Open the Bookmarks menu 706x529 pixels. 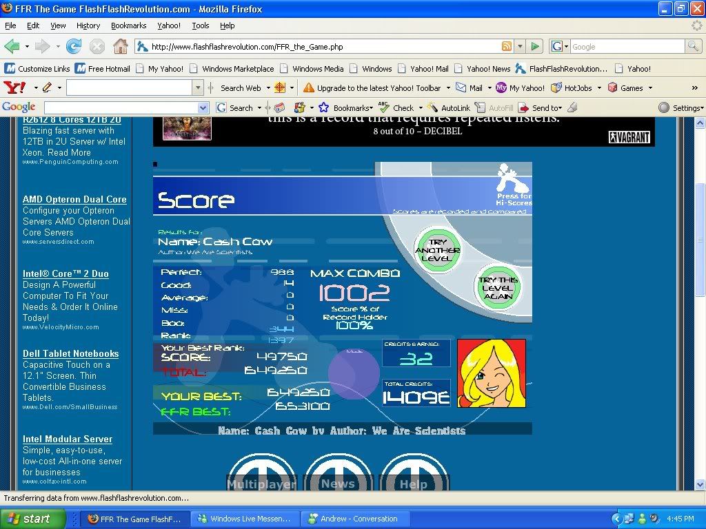(x=128, y=25)
